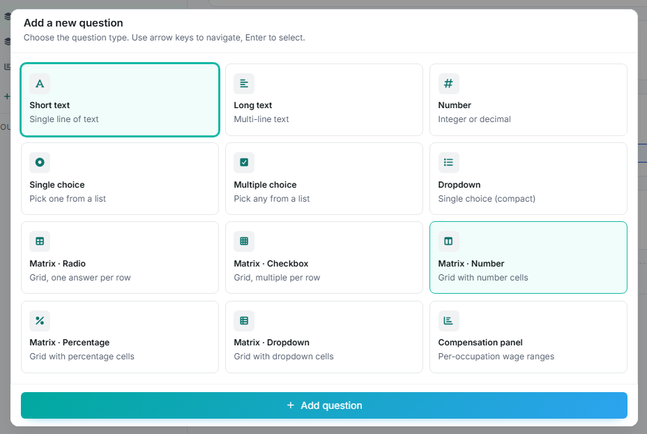This screenshot has width=647, height=434.
Task: Click 'Grid, one answer per row' text
Action: point(80,278)
